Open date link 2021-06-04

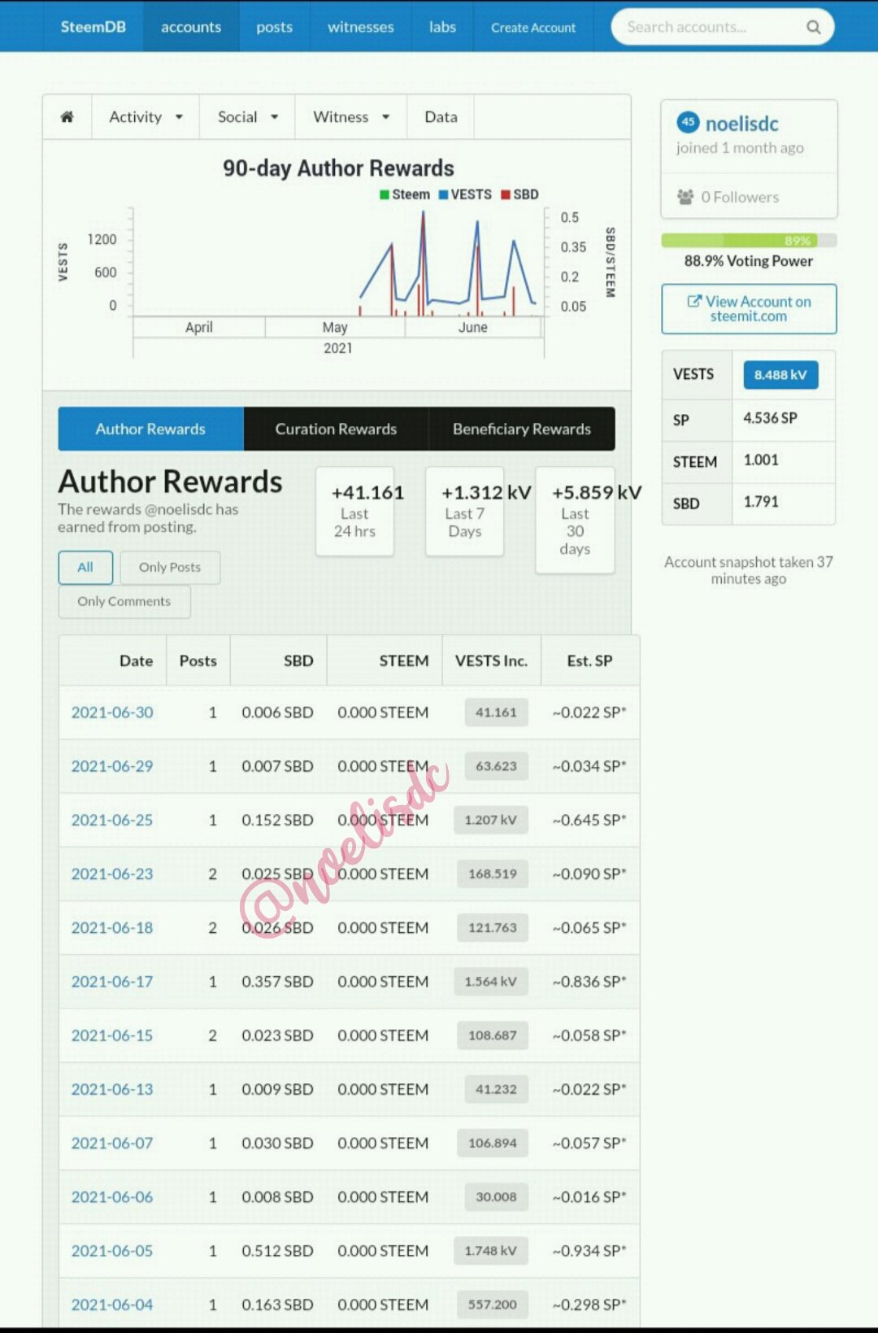pos(112,1305)
